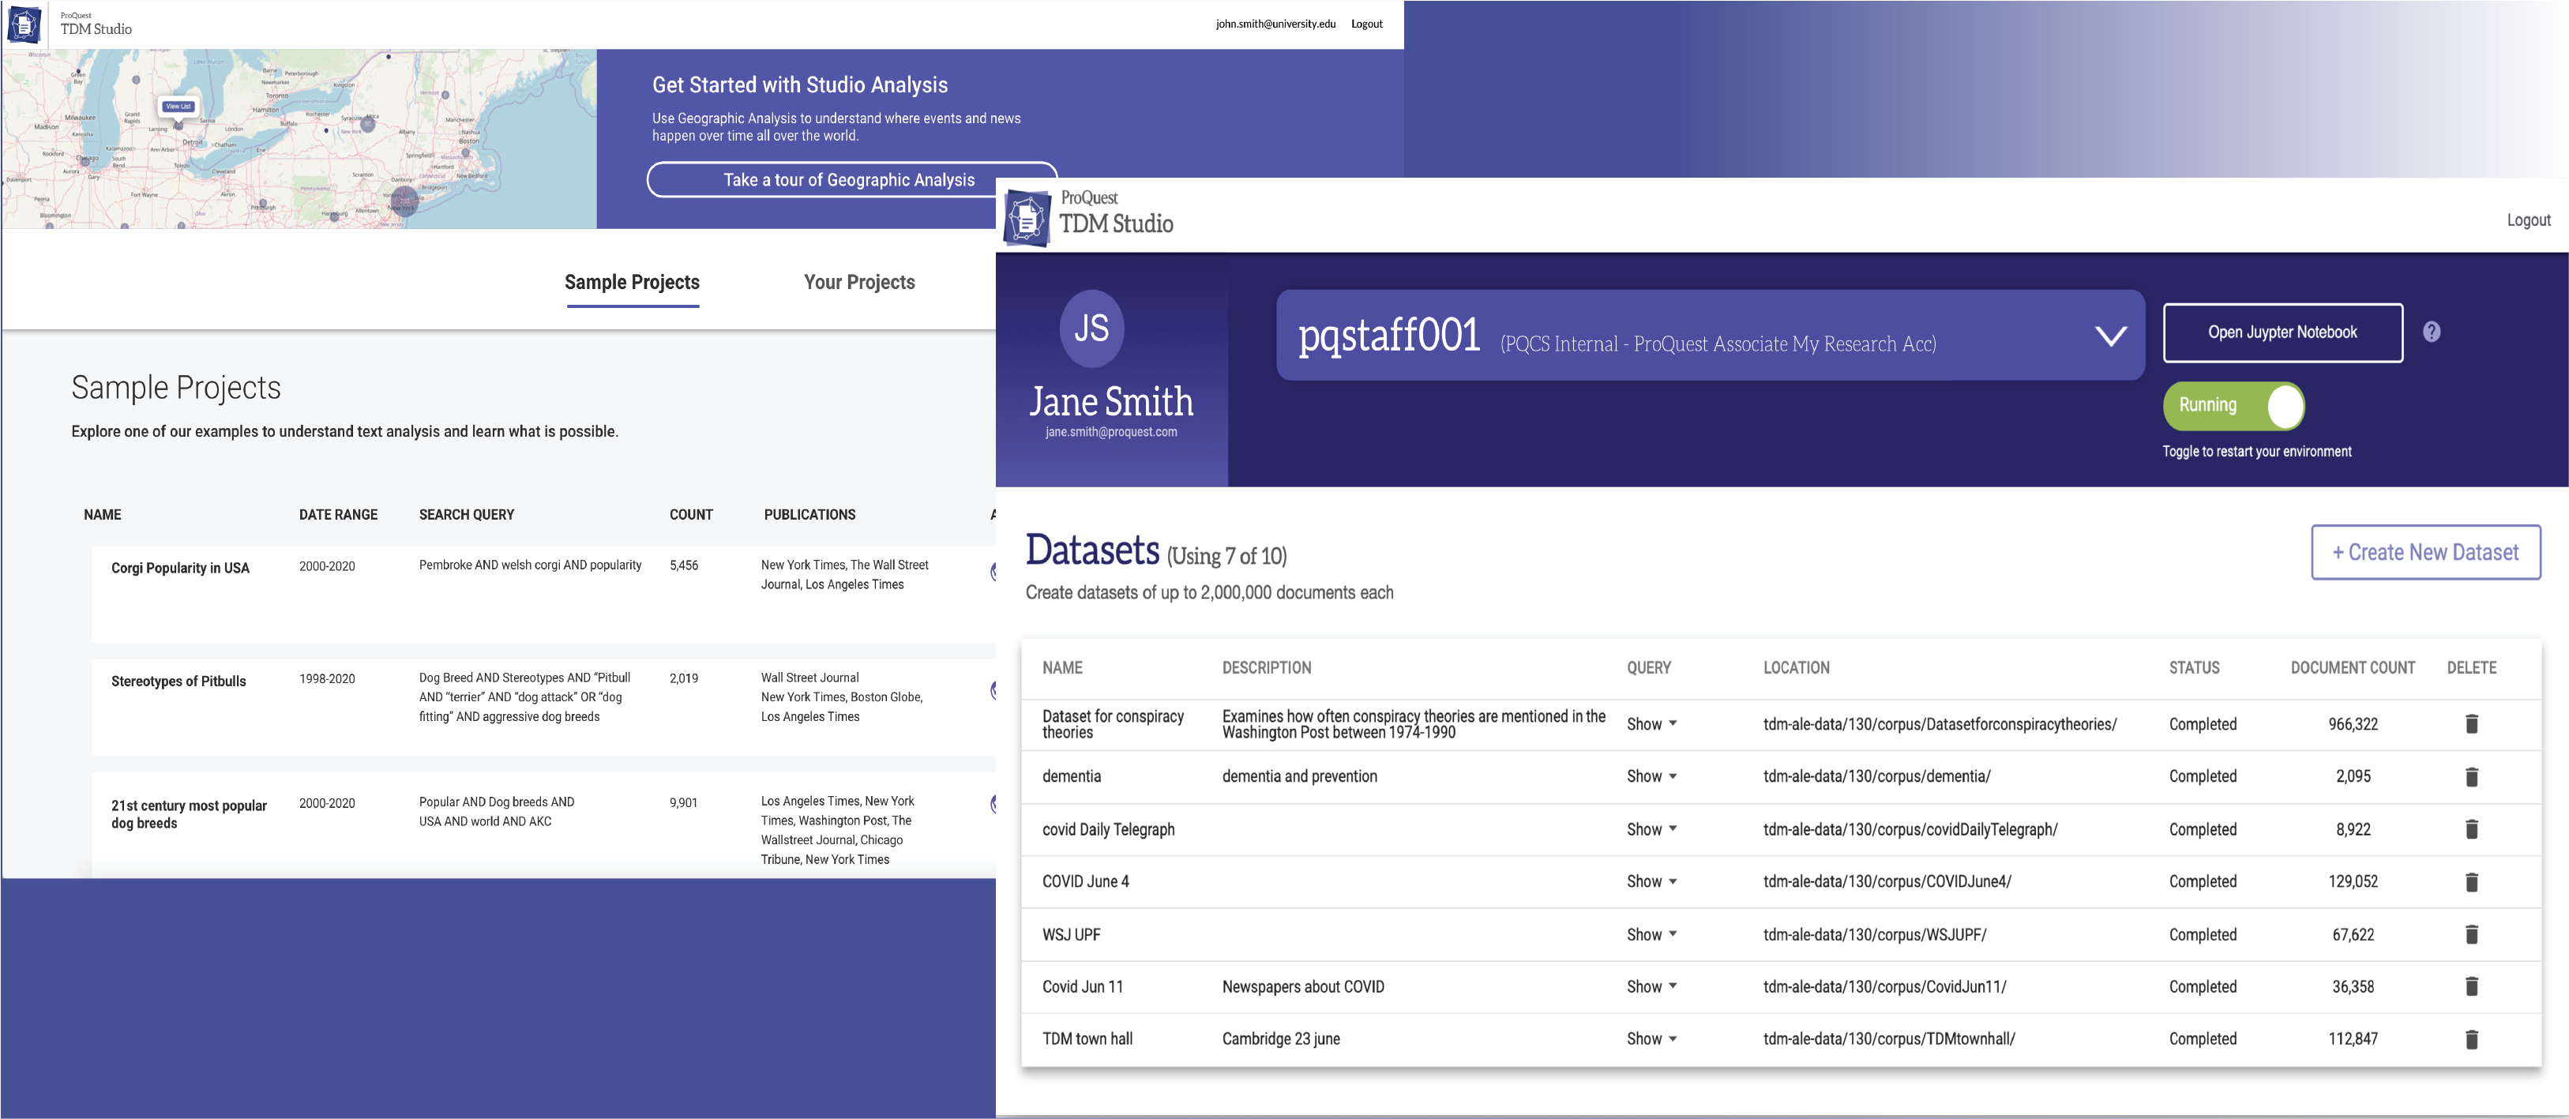The height and width of the screenshot is (1119, 2569).
Task: Switch to the Sample Projects tab
Action: click(633, 282)
